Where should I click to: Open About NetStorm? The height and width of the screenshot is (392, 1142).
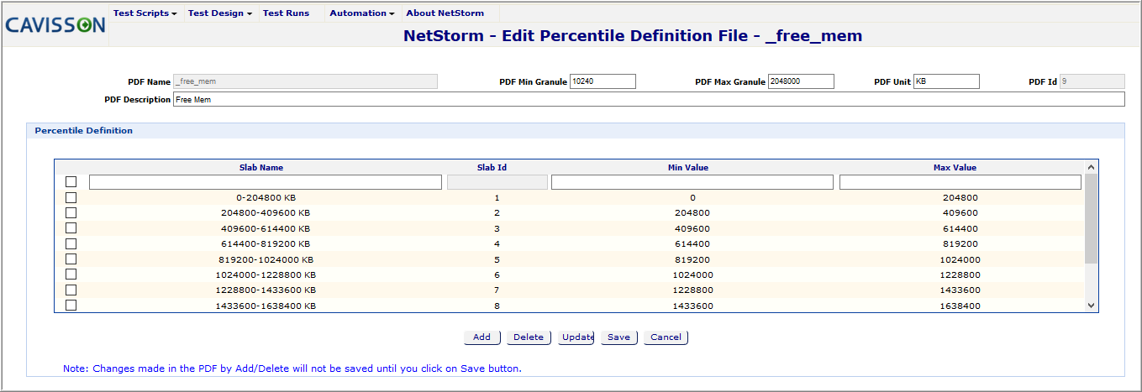click(x=444, y=13)
